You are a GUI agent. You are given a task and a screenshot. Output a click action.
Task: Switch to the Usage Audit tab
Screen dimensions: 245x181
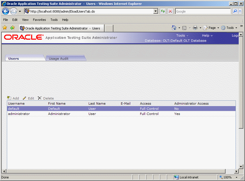pyautogui.click(x=66, y=58)
